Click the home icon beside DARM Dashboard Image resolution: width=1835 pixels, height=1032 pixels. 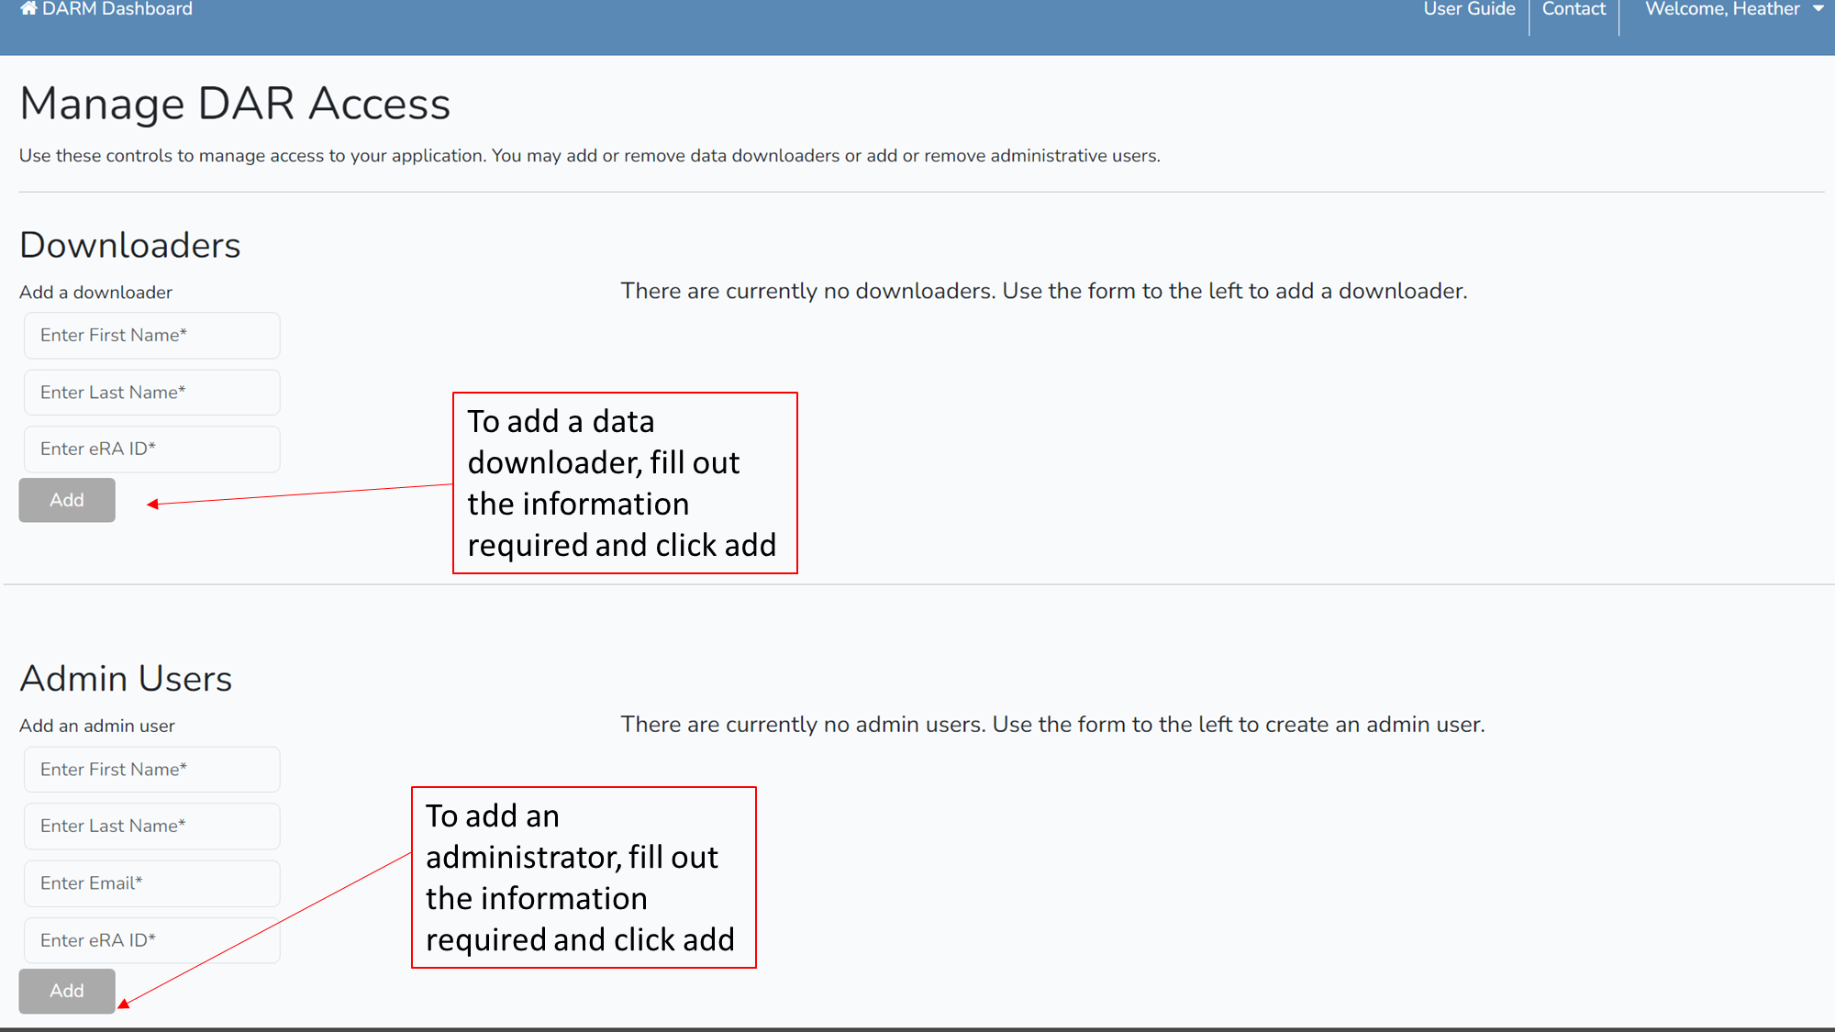click(28, 8)
